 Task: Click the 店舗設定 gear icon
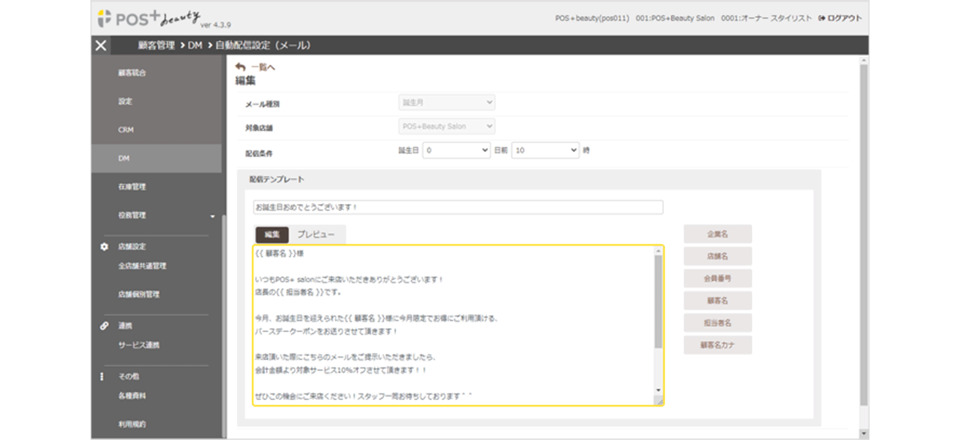click(103, 246)
